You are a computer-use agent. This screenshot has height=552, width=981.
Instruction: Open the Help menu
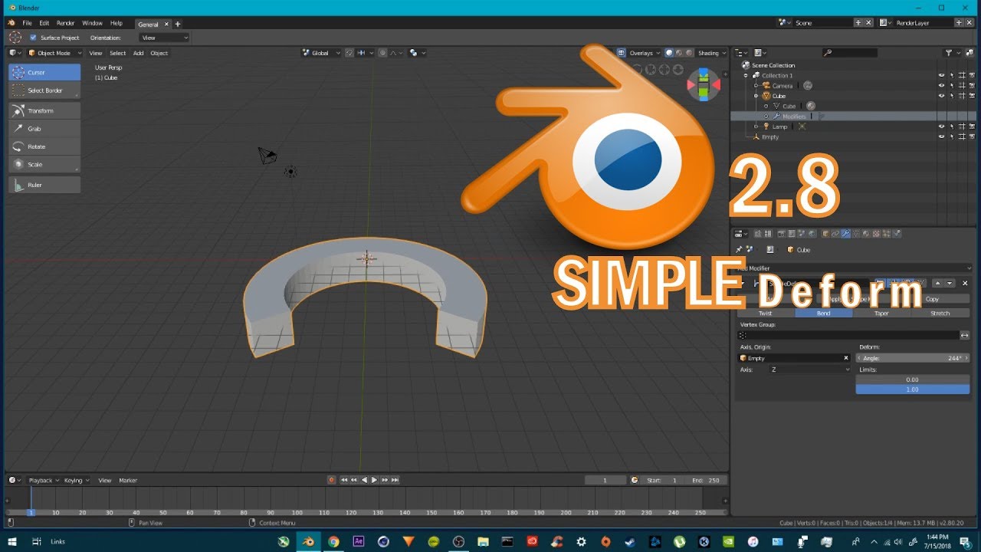(x=116, y=23)
